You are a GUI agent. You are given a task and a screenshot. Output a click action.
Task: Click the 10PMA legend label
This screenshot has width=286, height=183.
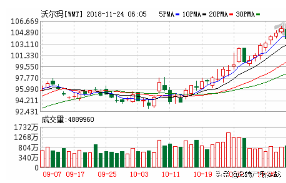pyautogui.click(x=192, y=14)
